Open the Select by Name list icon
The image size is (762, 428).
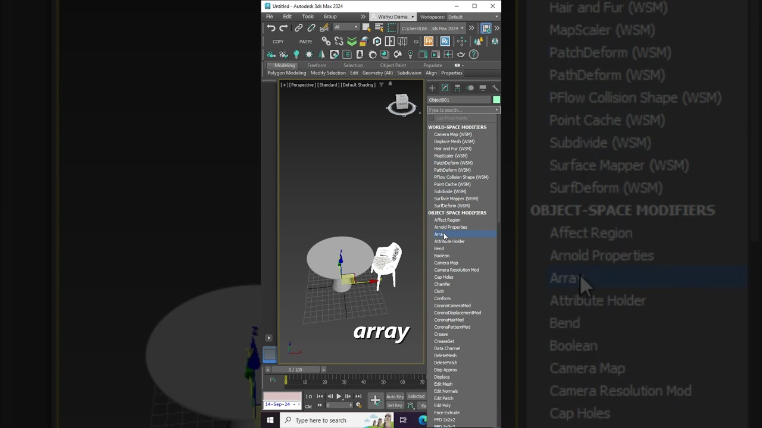[379, 28]
